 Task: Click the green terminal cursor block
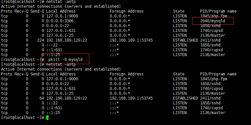47,118
